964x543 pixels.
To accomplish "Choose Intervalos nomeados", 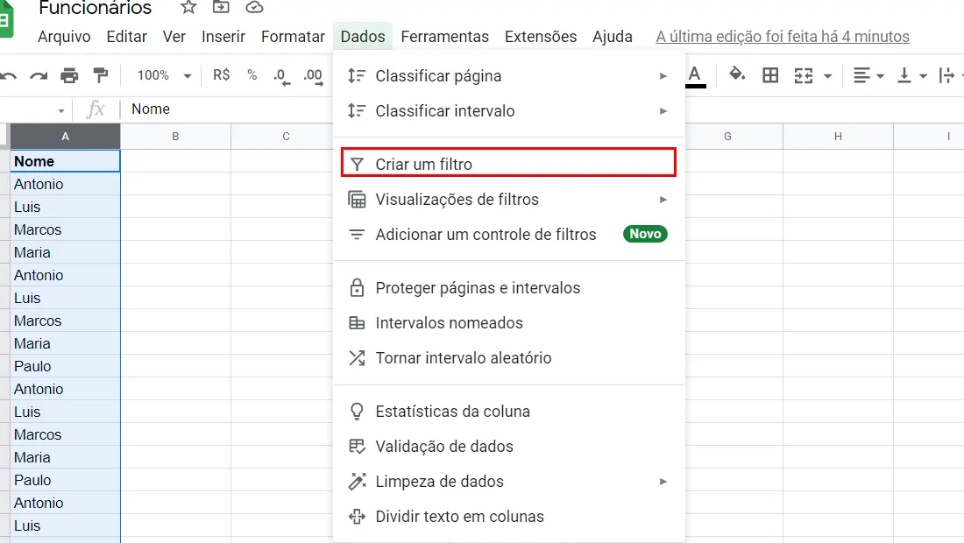I will 509,323.
